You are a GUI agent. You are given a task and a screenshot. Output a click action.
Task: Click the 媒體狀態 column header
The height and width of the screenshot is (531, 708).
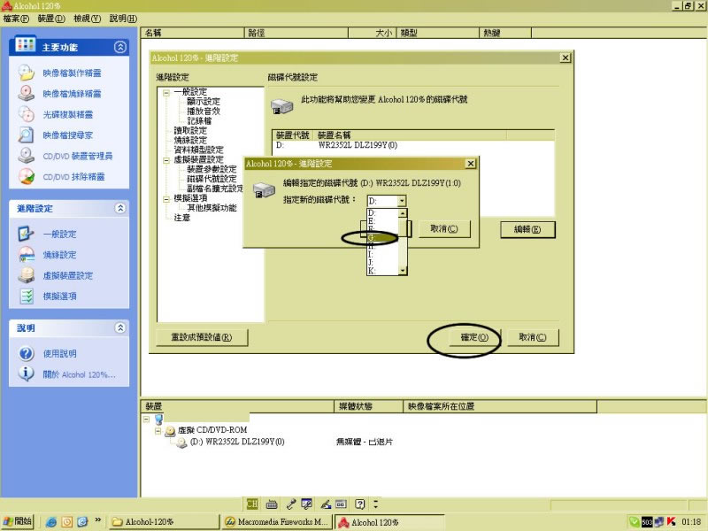click(368, 406)
